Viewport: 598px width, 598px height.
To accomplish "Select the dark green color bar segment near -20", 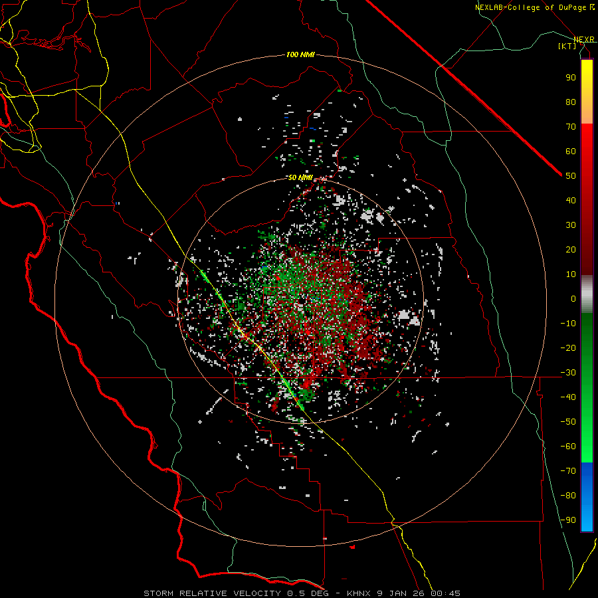I will pos(587,344).
